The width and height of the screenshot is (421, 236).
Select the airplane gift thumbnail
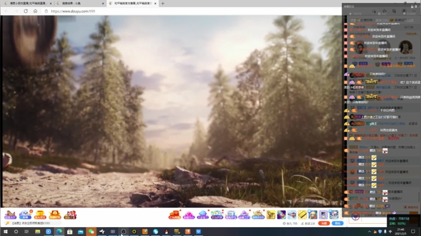(292, 215)
